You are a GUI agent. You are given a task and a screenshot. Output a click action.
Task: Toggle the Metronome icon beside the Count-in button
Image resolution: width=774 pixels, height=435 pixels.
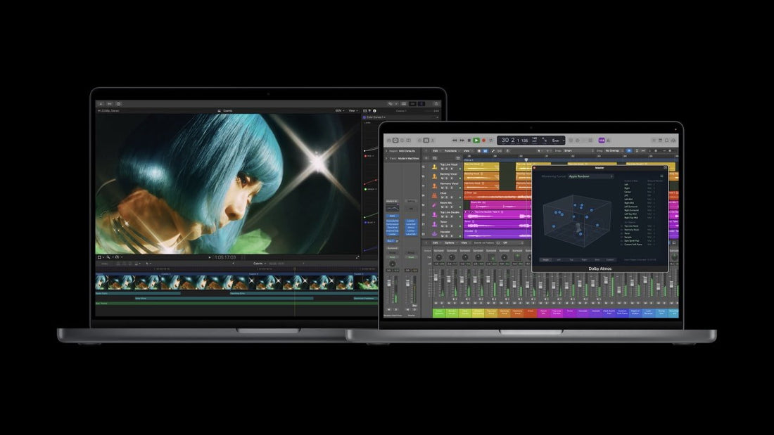click(x=608, y=140)
